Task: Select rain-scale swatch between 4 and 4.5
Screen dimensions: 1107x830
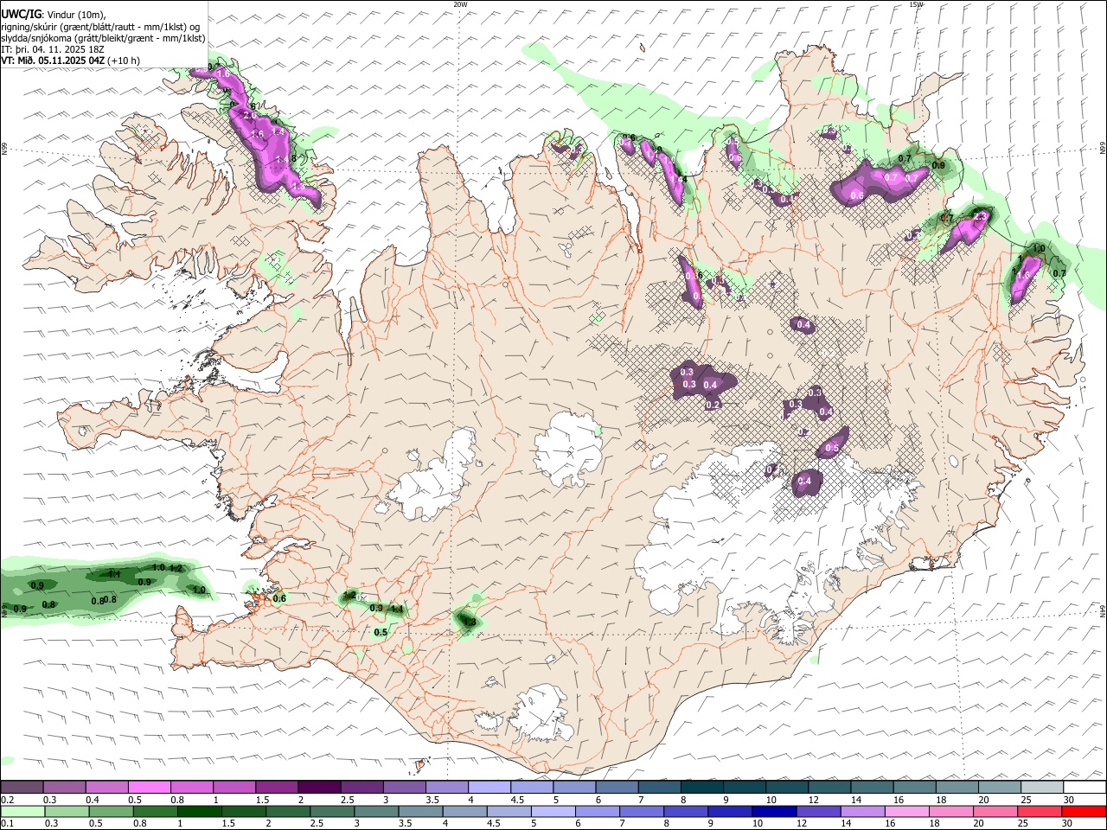Action: pyautogui.click(x=464, y=811)
